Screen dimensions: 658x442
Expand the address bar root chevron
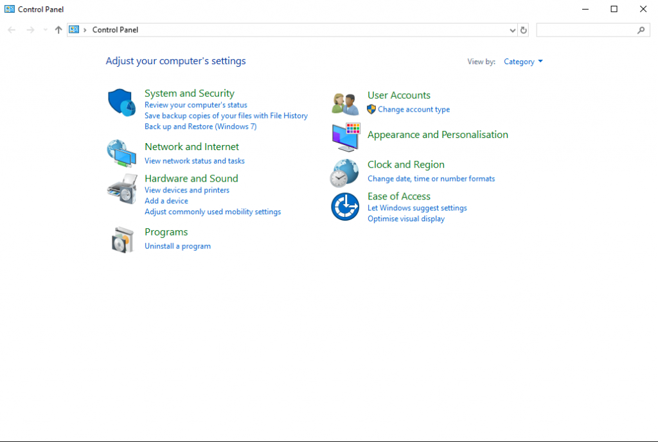pyautogui.click(x=85, y=30)
